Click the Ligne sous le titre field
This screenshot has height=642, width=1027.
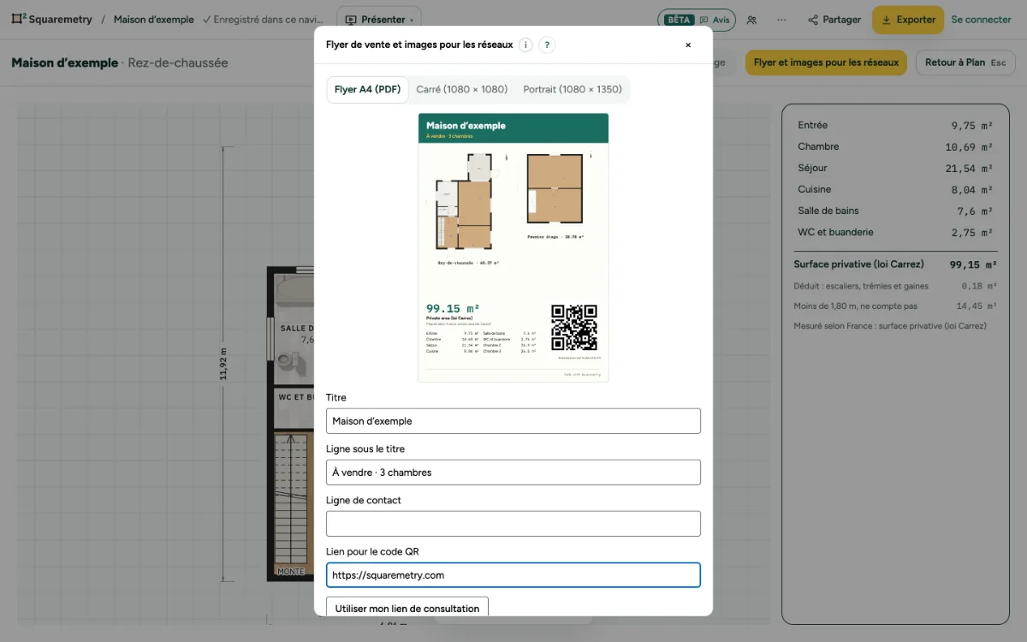pyautogui.click(x=513, y=473)
